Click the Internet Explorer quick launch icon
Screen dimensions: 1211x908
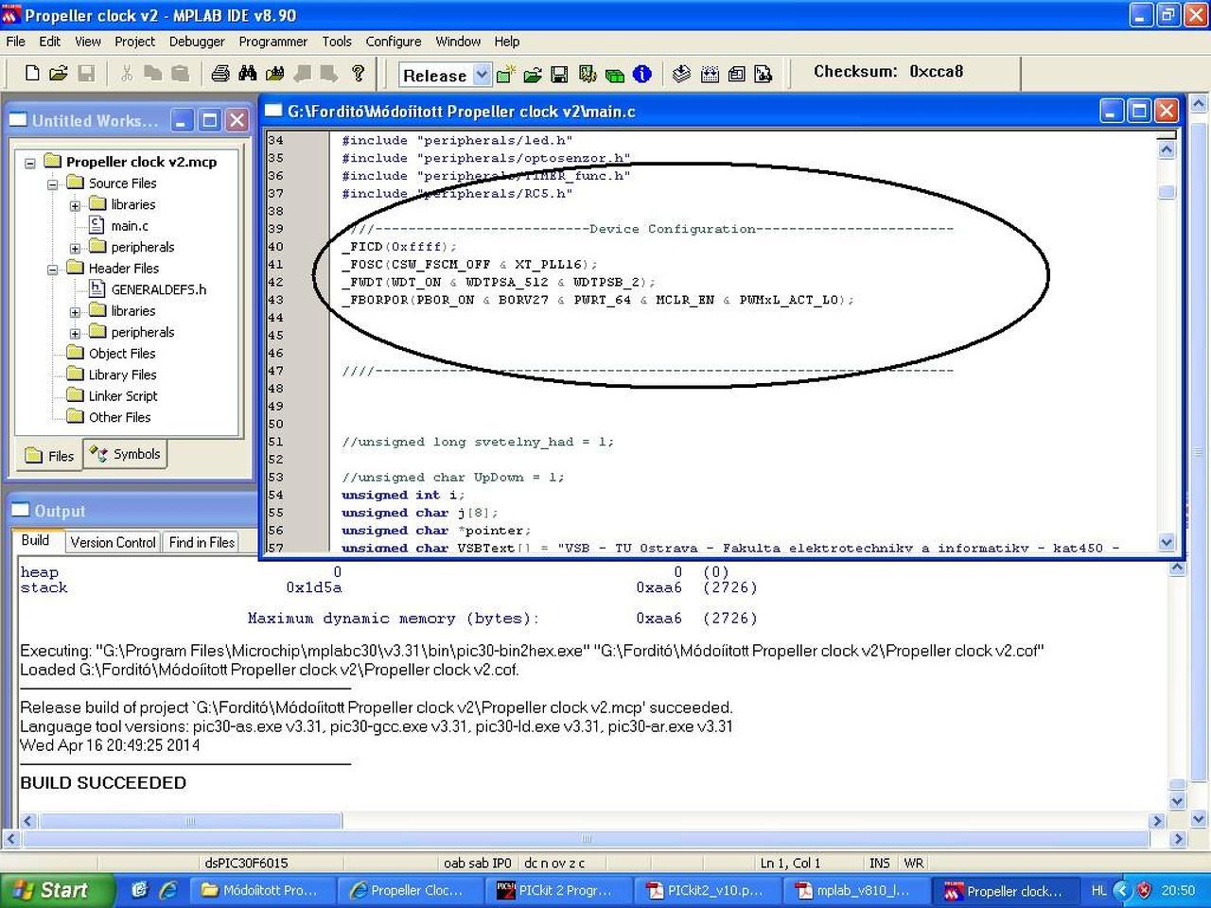click(x=168, y=890)
